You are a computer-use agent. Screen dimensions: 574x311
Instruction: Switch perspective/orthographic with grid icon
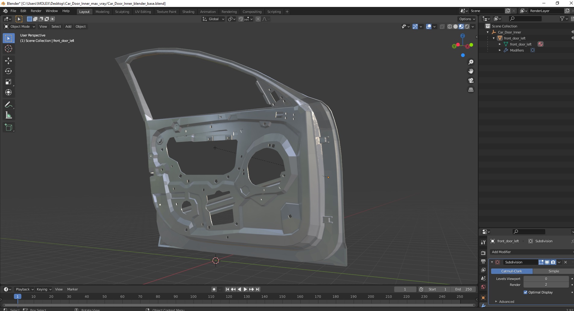click(x=471, y=90)
